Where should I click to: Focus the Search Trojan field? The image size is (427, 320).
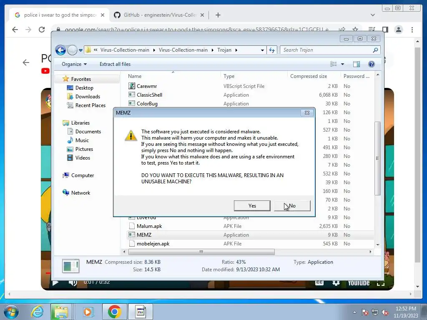[330, 50]
